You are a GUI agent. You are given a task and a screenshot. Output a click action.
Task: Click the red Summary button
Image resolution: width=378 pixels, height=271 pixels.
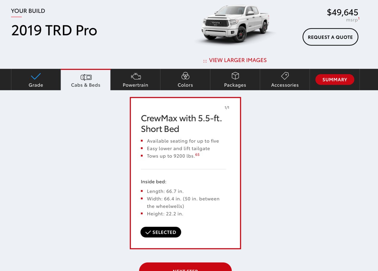point(335,79)
